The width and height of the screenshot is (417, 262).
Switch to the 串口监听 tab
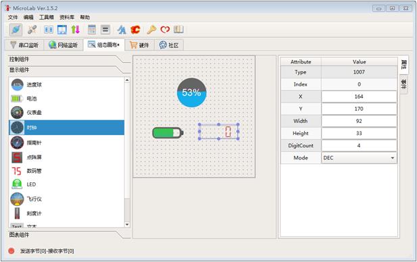pos(24,45)
